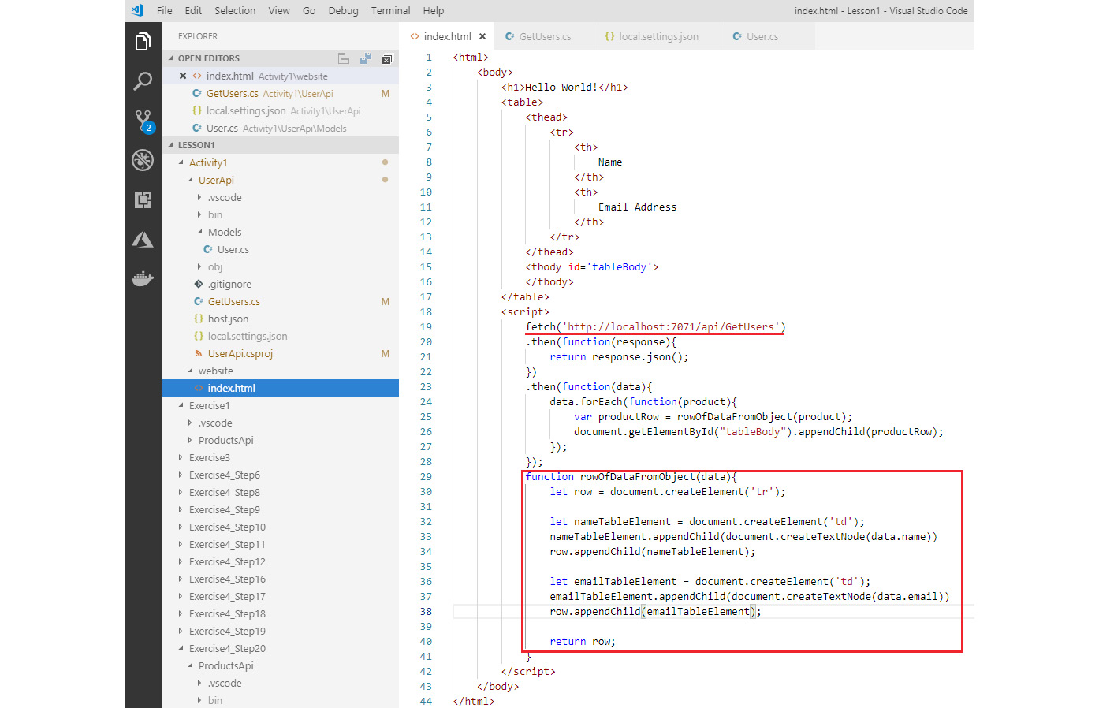Open the Debug view in activity bar
The image size is (1099, 708).
[x=143, y=160]
